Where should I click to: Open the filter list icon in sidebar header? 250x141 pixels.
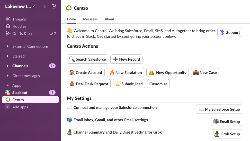coord(45,6)
